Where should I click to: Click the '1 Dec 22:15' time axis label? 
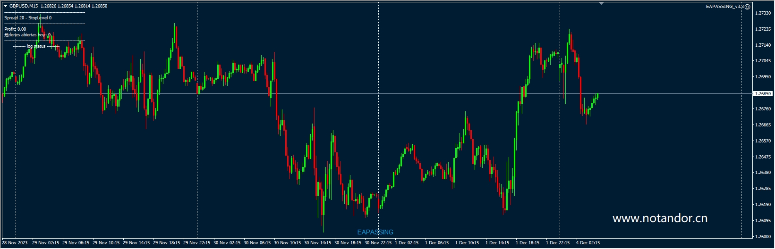coord(558,243)
